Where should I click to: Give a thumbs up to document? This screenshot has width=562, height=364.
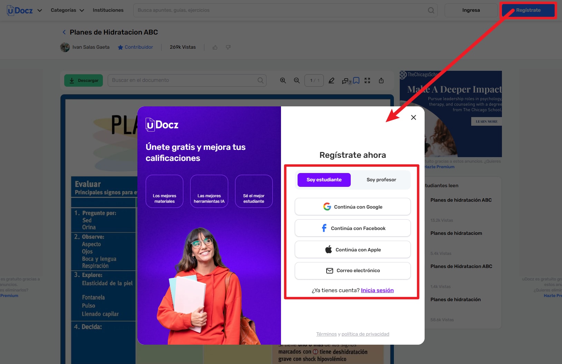215,47
